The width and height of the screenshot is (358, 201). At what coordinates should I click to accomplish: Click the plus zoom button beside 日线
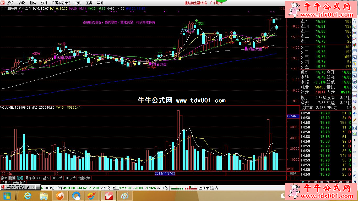[289, 178]
